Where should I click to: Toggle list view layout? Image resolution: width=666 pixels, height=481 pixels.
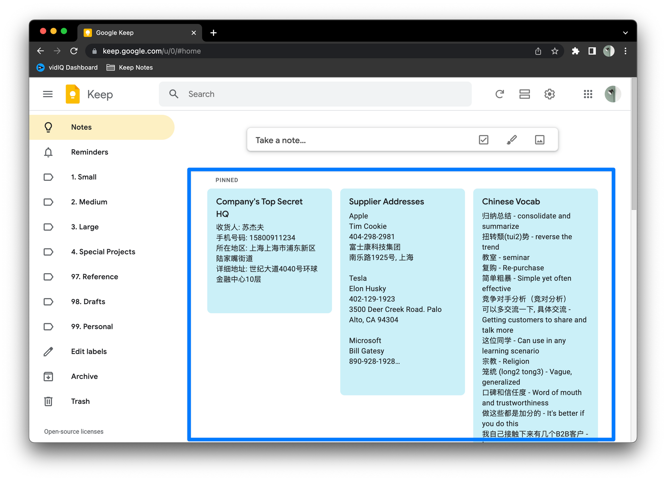tap(524, 94)
